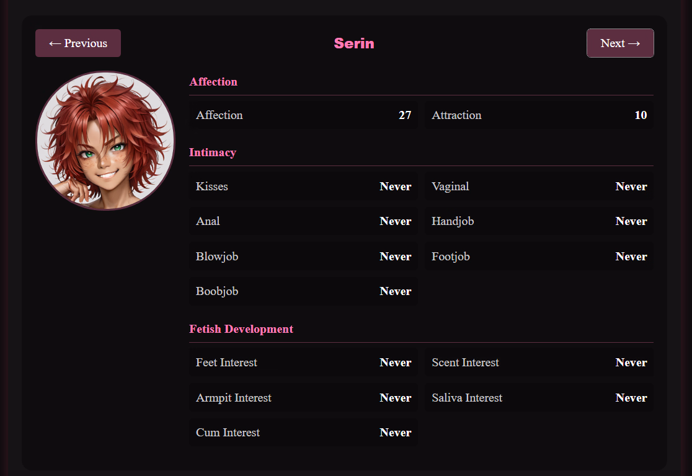
Task: Select the Fetish Development section header
Action: [x=241, y=329]
